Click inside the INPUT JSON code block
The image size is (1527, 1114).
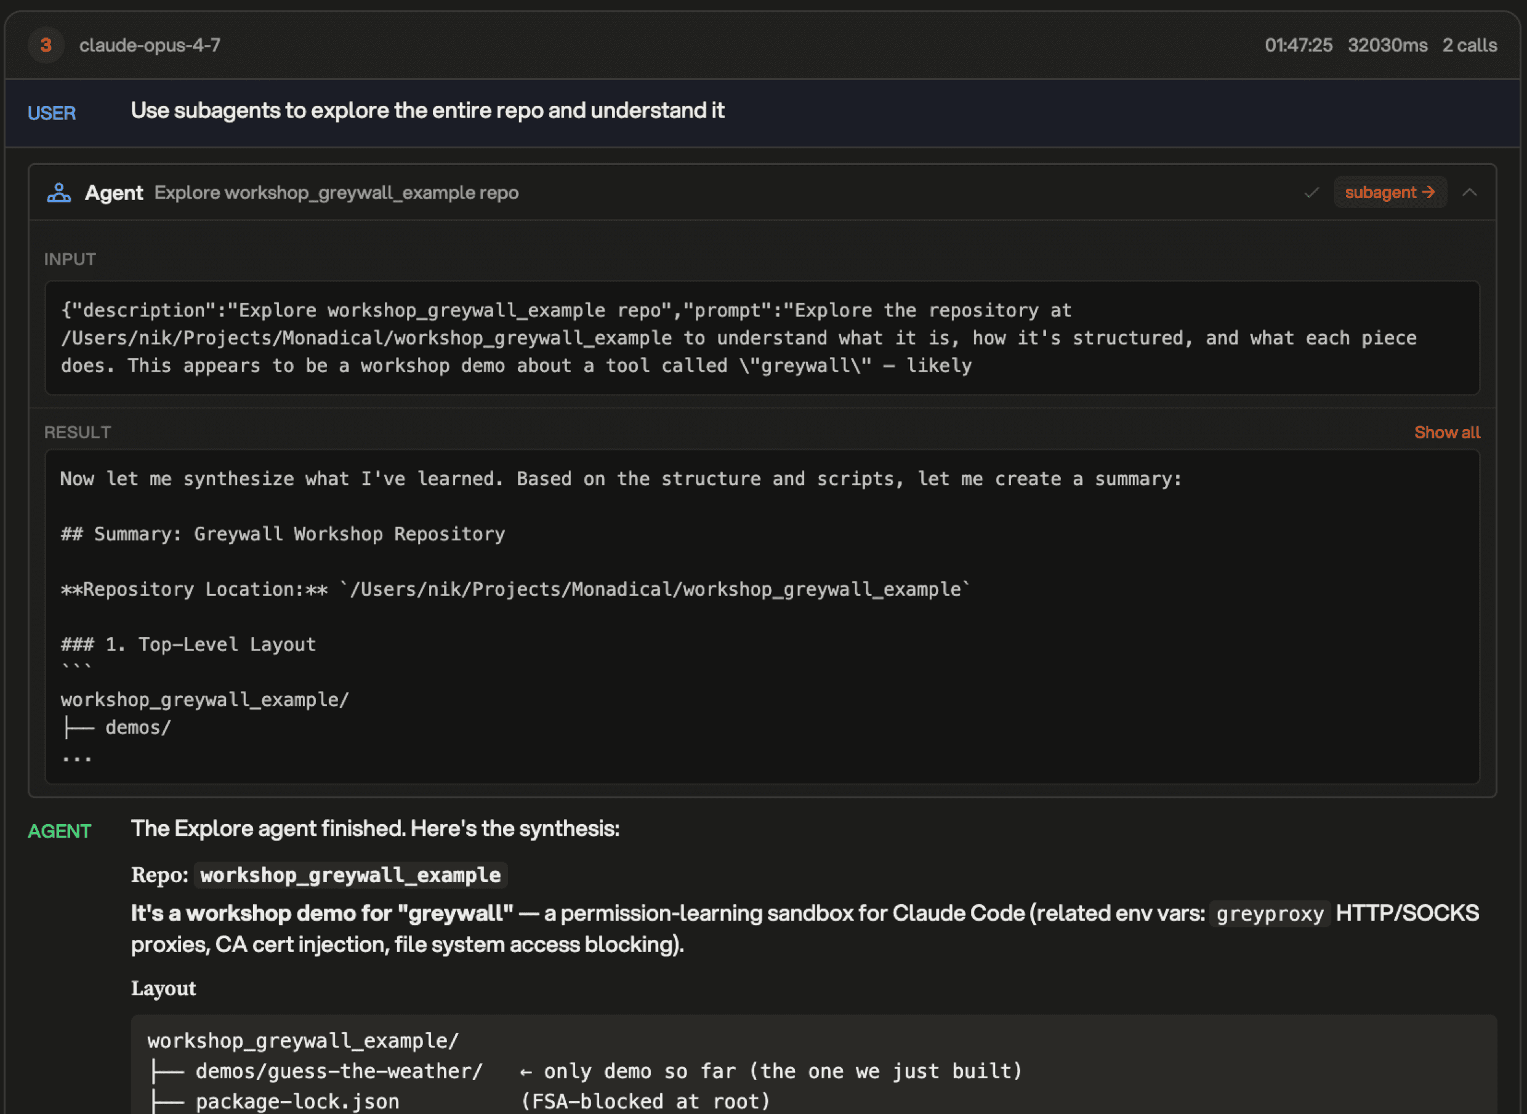tap(762, 338)
